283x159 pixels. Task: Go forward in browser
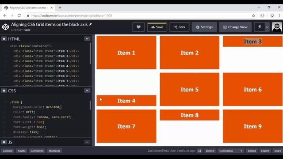(12, 15)
